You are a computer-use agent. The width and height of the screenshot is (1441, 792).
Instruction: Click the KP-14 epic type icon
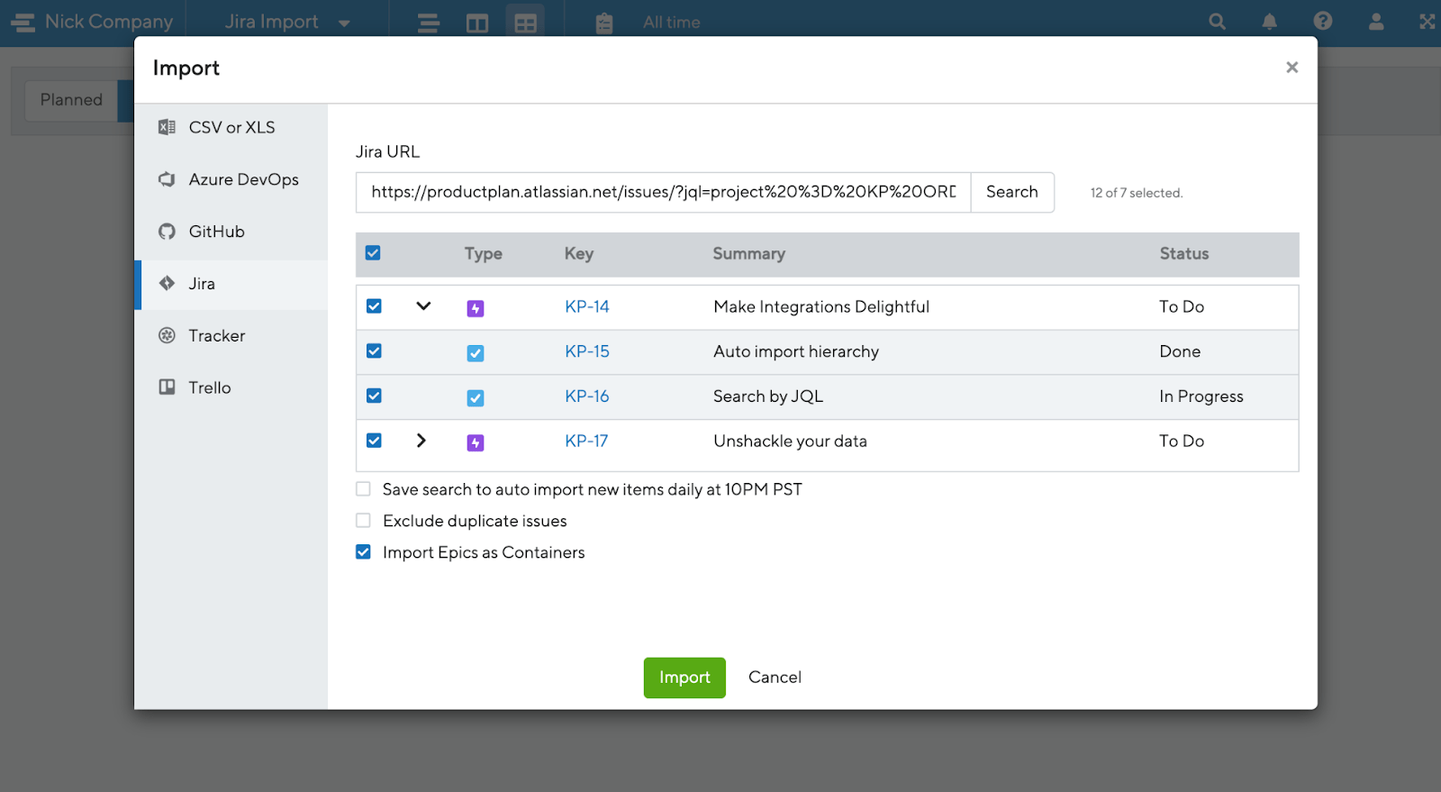point(476,308)
